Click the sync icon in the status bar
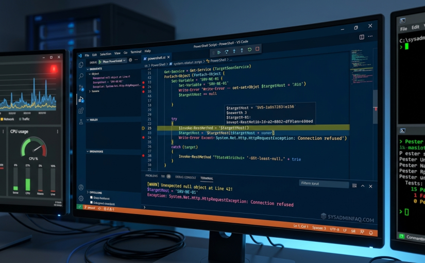The height and width of the screenshot is (263, 425). [x=99, y=208]
